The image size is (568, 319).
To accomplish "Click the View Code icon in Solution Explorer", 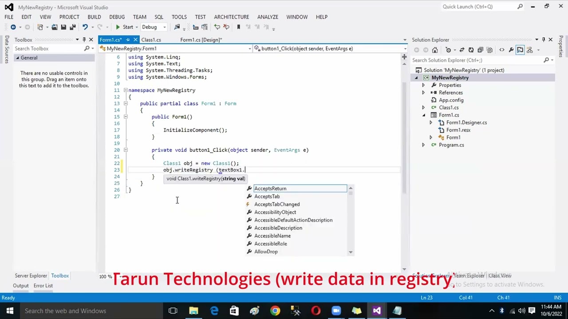I will 502,50.
